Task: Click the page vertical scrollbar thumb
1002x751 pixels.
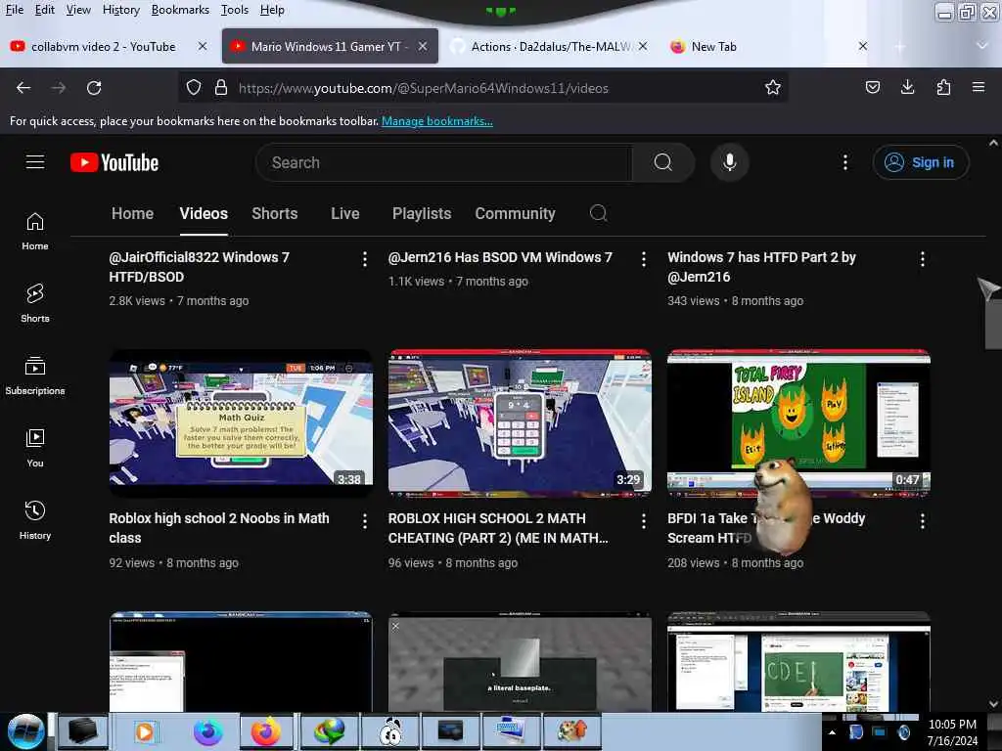Action: (993, 323)
